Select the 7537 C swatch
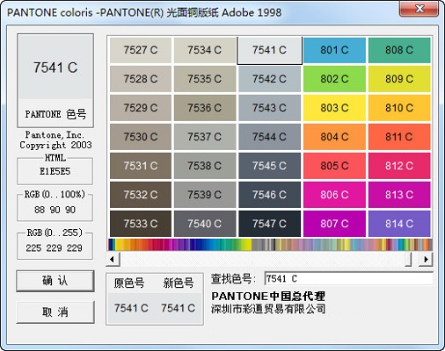 coord(205,137)
